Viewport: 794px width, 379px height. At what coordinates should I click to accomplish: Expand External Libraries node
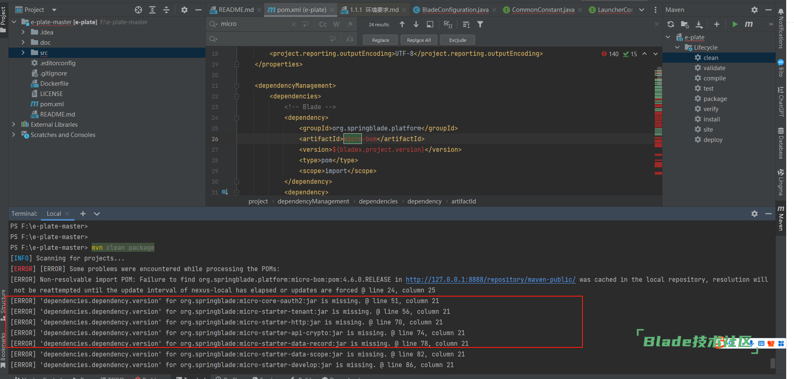click(x=14, y=124)
